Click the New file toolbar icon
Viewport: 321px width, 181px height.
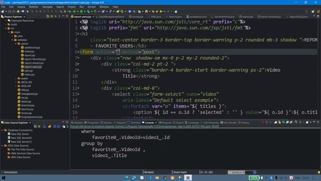(x=3, y=12)
